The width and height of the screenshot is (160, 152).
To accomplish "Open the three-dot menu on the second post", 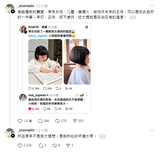I will 152,130.
